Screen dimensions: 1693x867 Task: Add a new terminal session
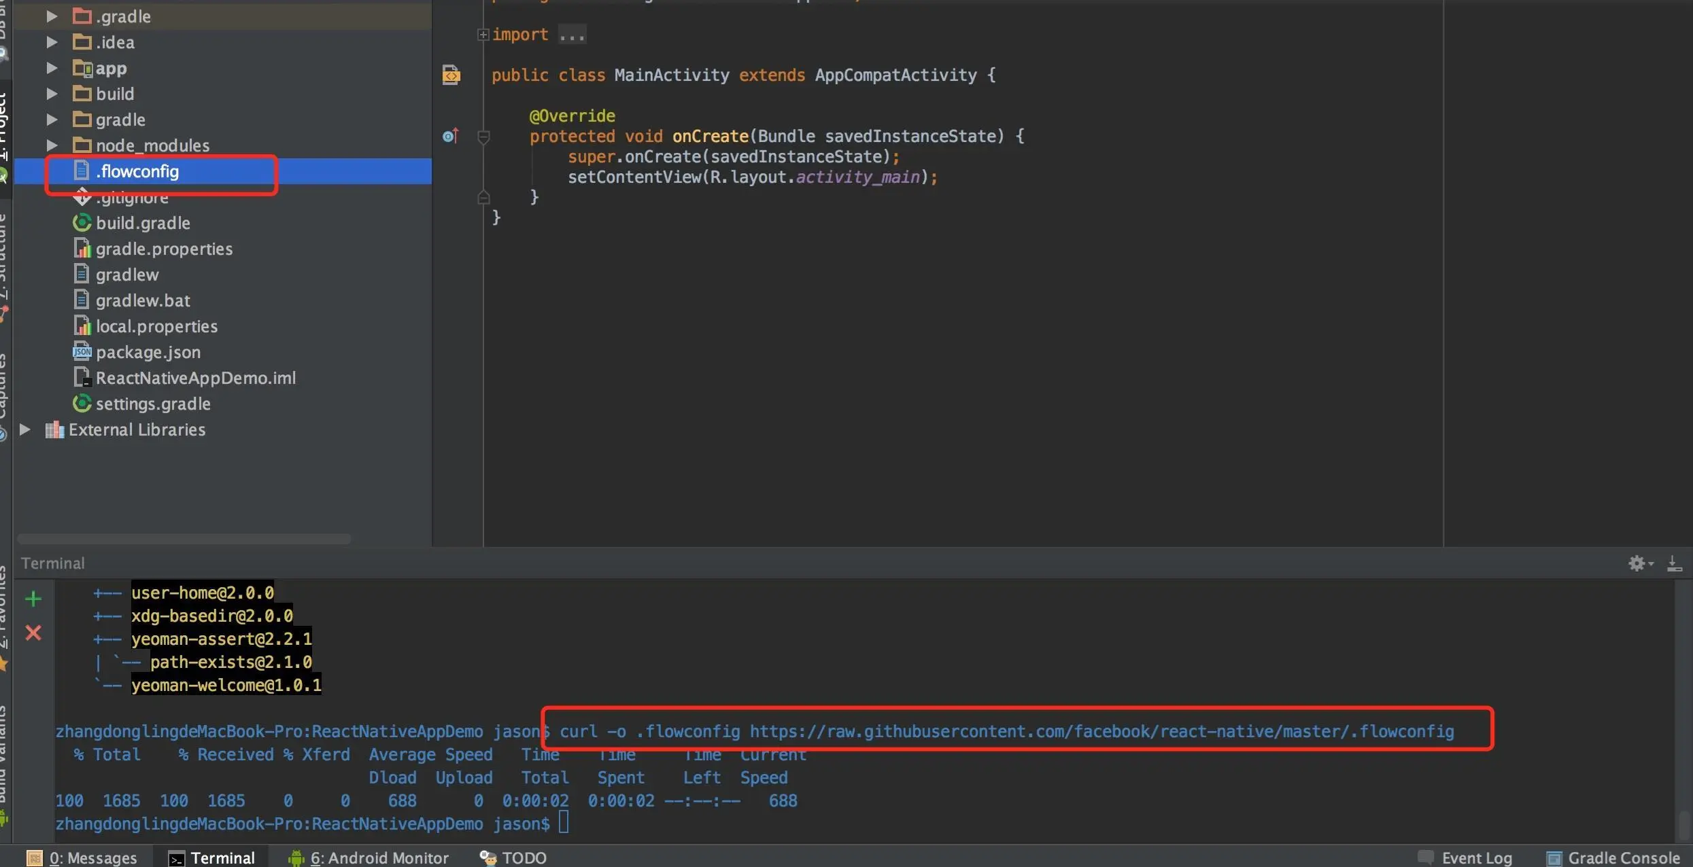33,599
